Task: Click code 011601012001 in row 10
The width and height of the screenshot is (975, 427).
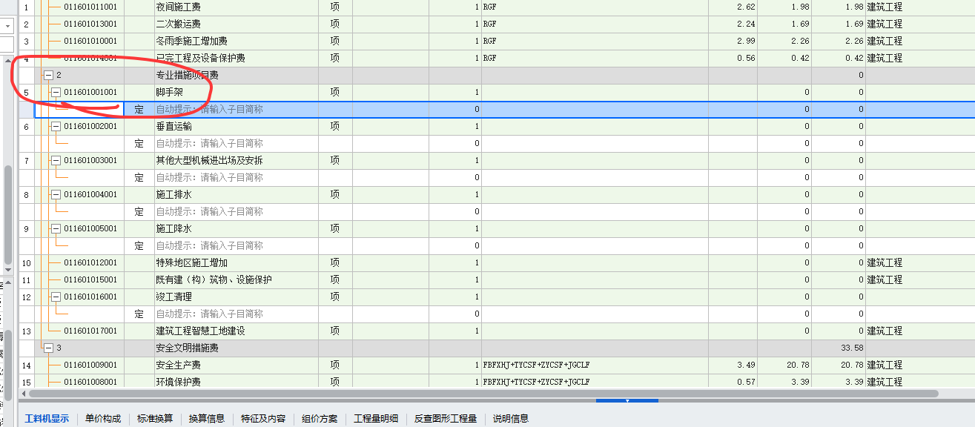Action: 90,262
